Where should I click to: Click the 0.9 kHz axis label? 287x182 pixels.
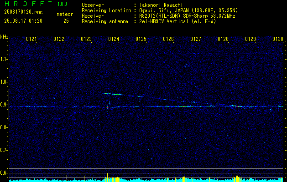point(4,105)
